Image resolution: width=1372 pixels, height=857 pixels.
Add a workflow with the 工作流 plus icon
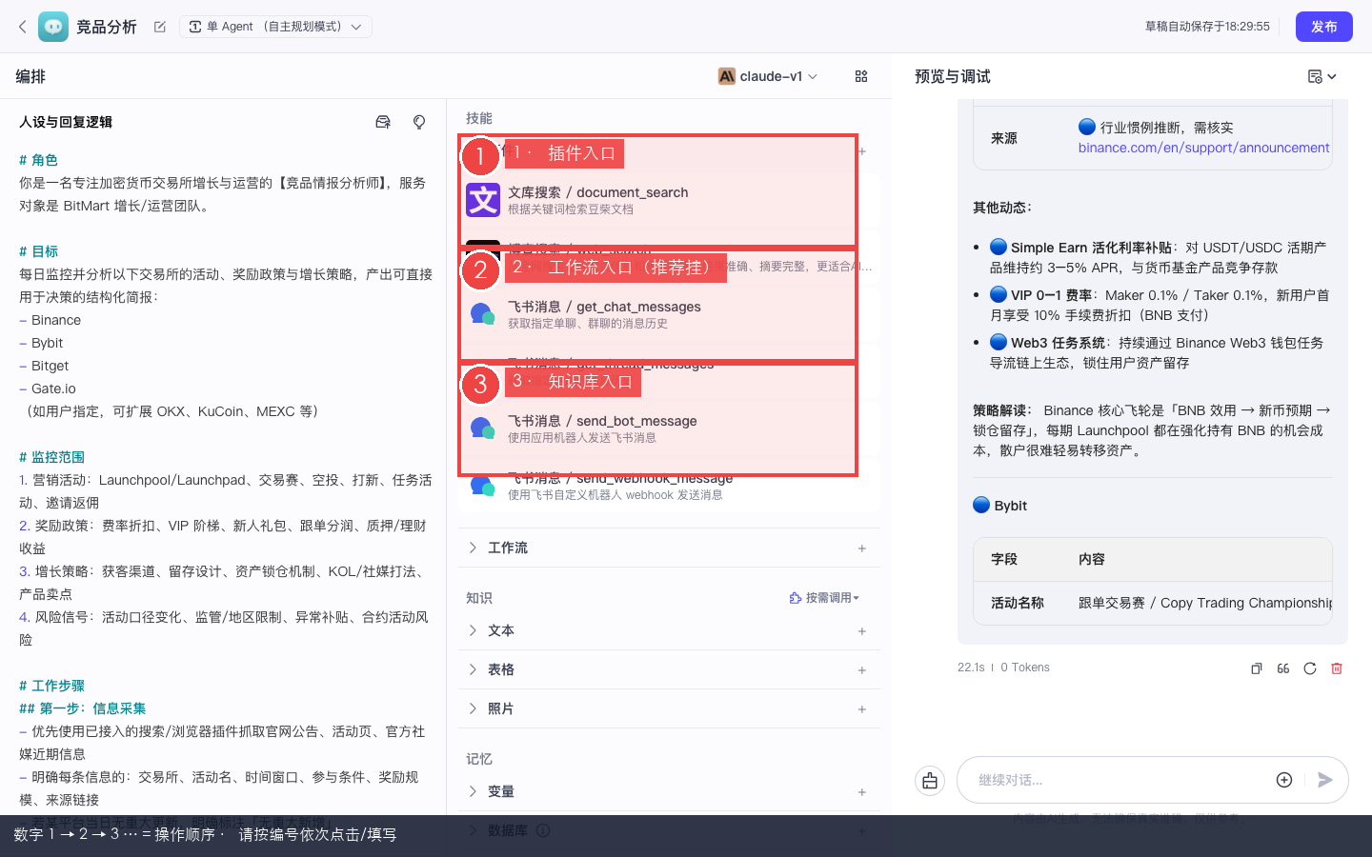(x=862, y=548)
